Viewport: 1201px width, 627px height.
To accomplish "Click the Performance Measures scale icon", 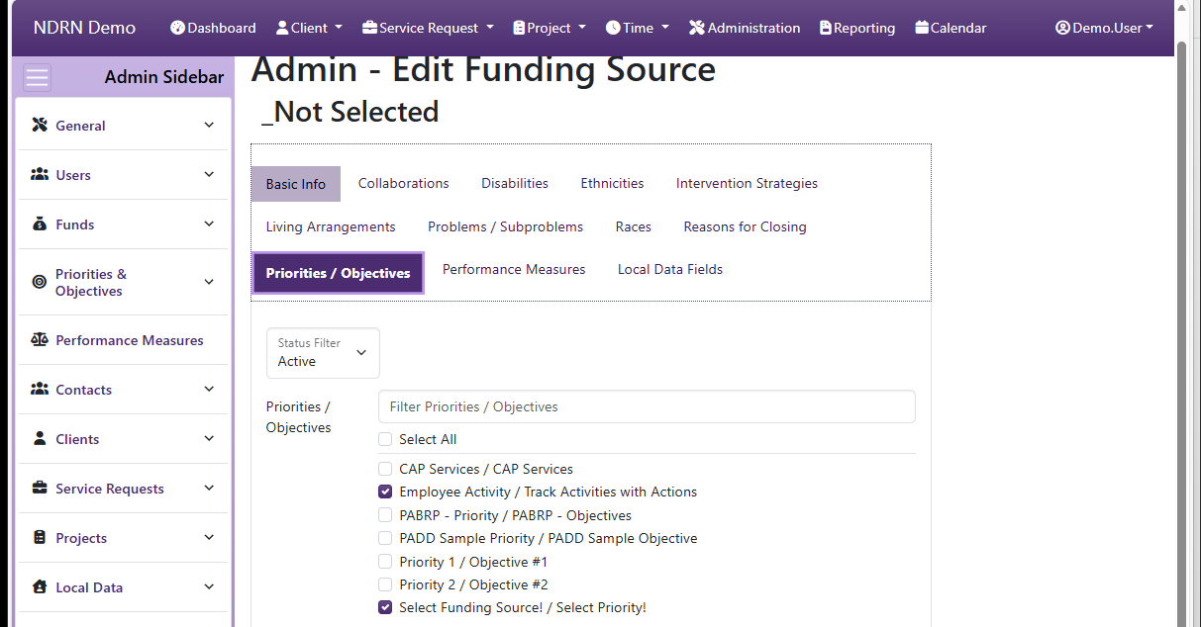I will coord(40,340).
